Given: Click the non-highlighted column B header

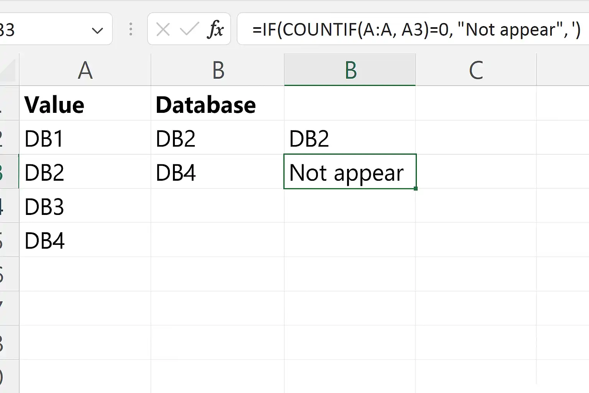Looking at the screenshot, I should click(217, 70).
